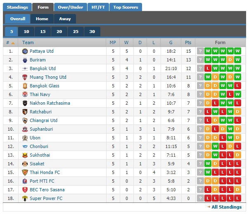
Task: Sort table by rank number column arrow
Action: (x=13, y=43)
